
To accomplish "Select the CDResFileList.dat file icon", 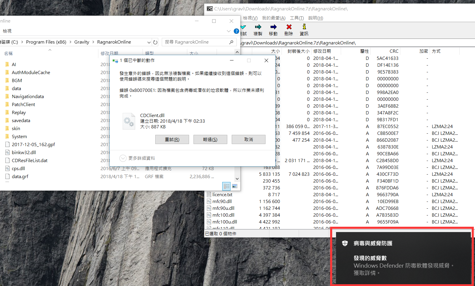I will tap(7, 160).
